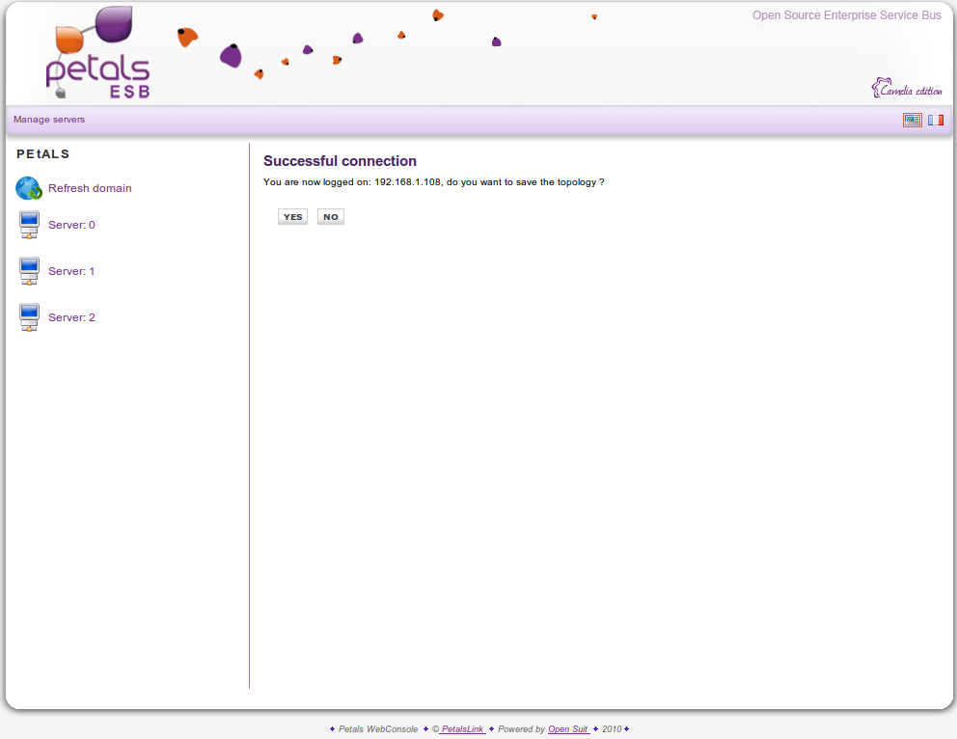Select the Server 0 computer icon
The height and width of the screenshot is (739, 957).
pos(29,225)
